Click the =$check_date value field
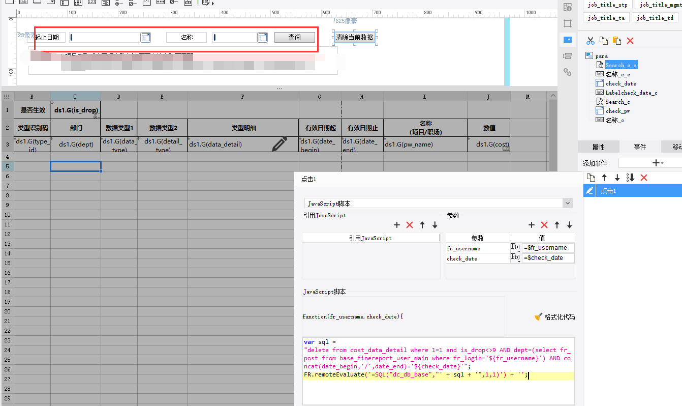The image size is (682, 406). [548, 258]
